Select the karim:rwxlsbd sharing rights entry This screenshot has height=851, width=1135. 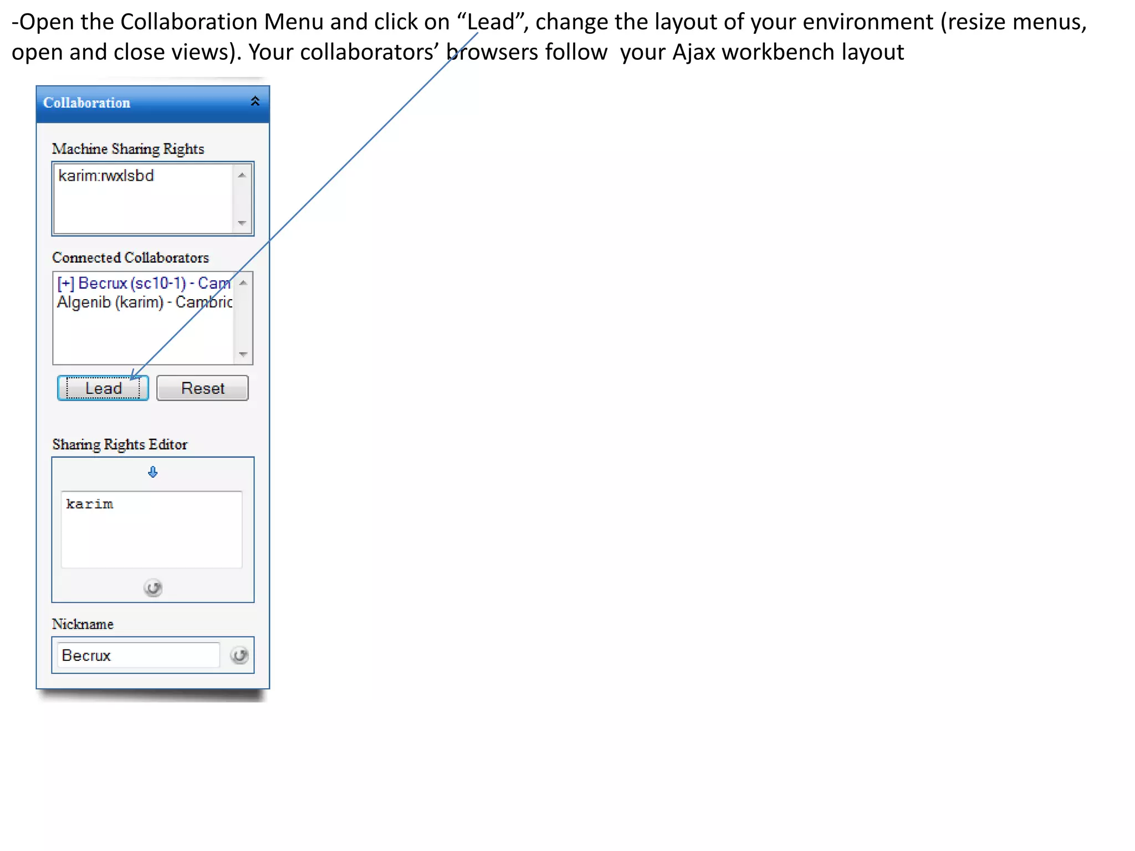[106, 176]
